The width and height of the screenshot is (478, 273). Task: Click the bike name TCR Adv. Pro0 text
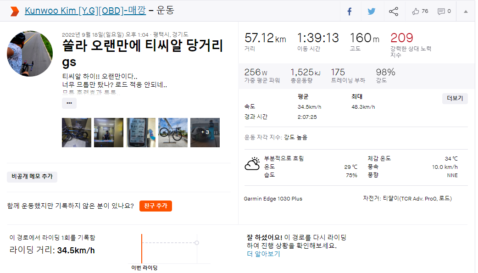pyautogui.click(x=407, y=199)
